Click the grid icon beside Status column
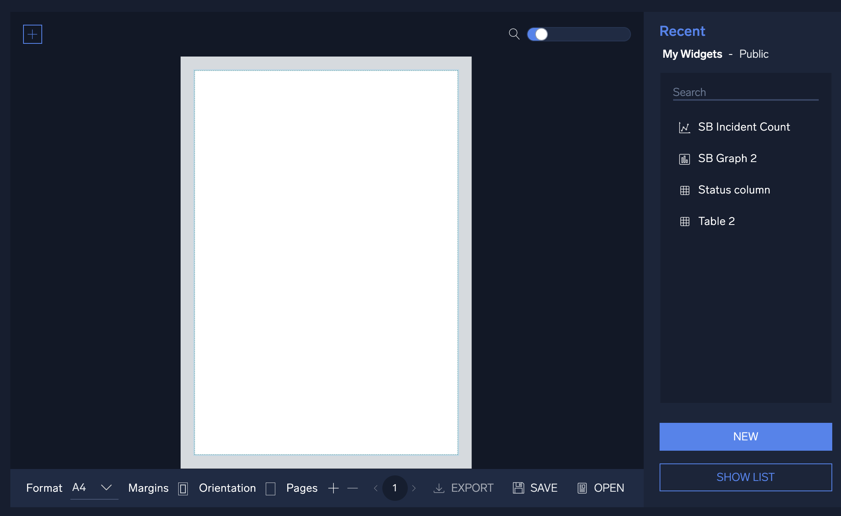841x516 pixels. (x=685, y=190)
